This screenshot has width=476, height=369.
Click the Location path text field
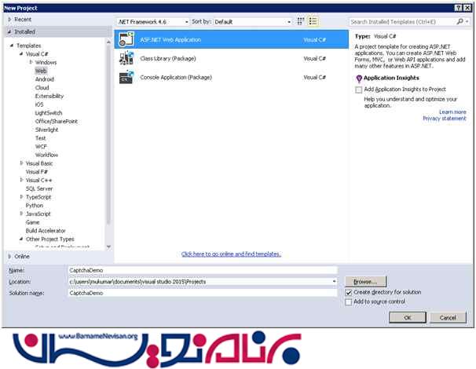click(200, 282)
